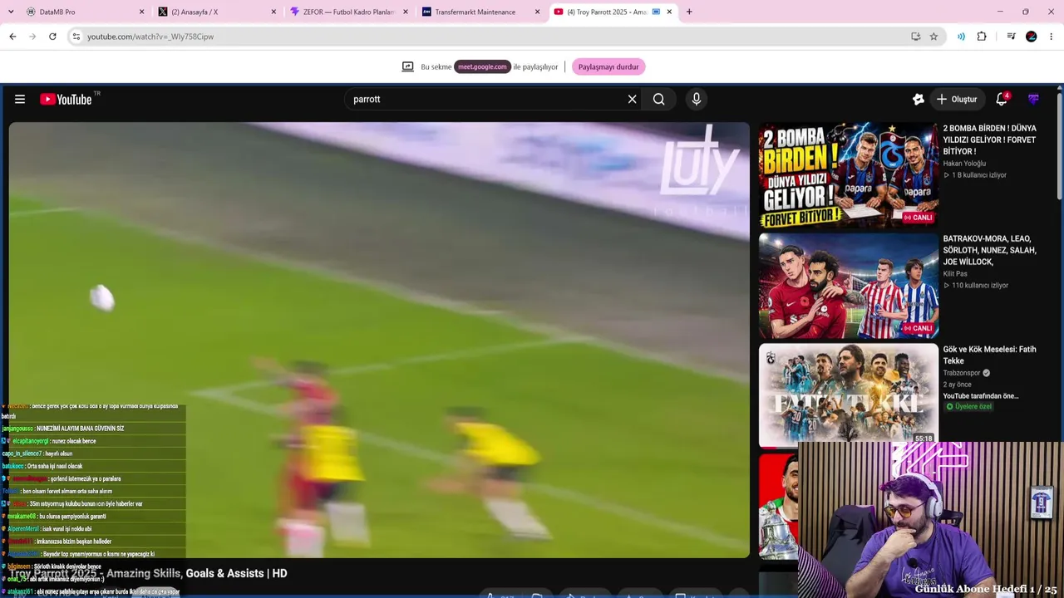Image resolution: width=1064 pixels, height=598 pixels.
Task: Open the blue sound-wave extension icon
Action: [961, 37]
